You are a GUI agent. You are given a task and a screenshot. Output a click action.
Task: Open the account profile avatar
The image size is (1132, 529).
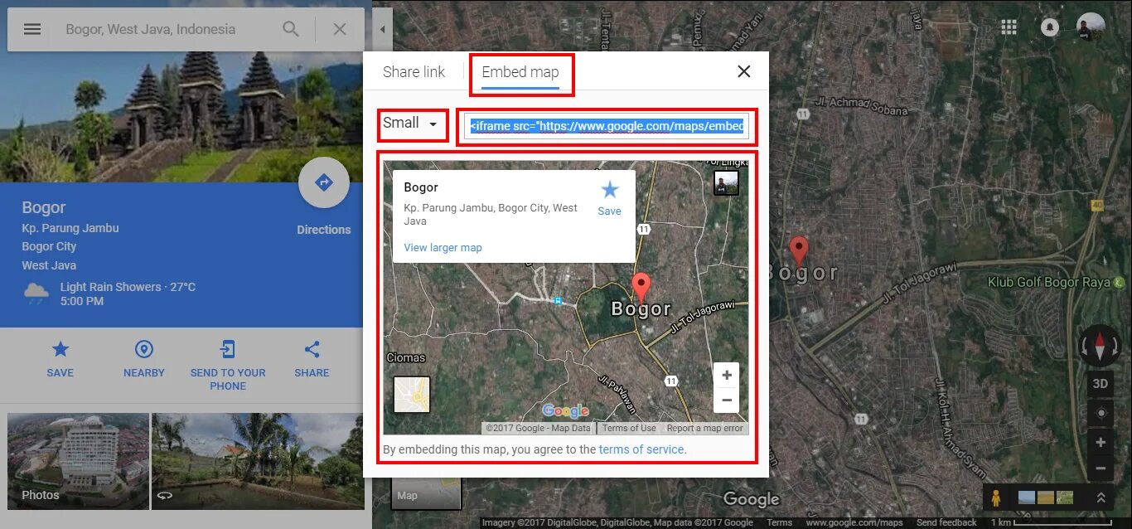pyautogui.click(x=1091, y=27)
